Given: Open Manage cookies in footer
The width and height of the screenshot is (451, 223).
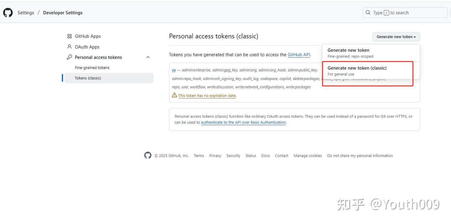Looking at the screenshot, I should coord(308,156).
